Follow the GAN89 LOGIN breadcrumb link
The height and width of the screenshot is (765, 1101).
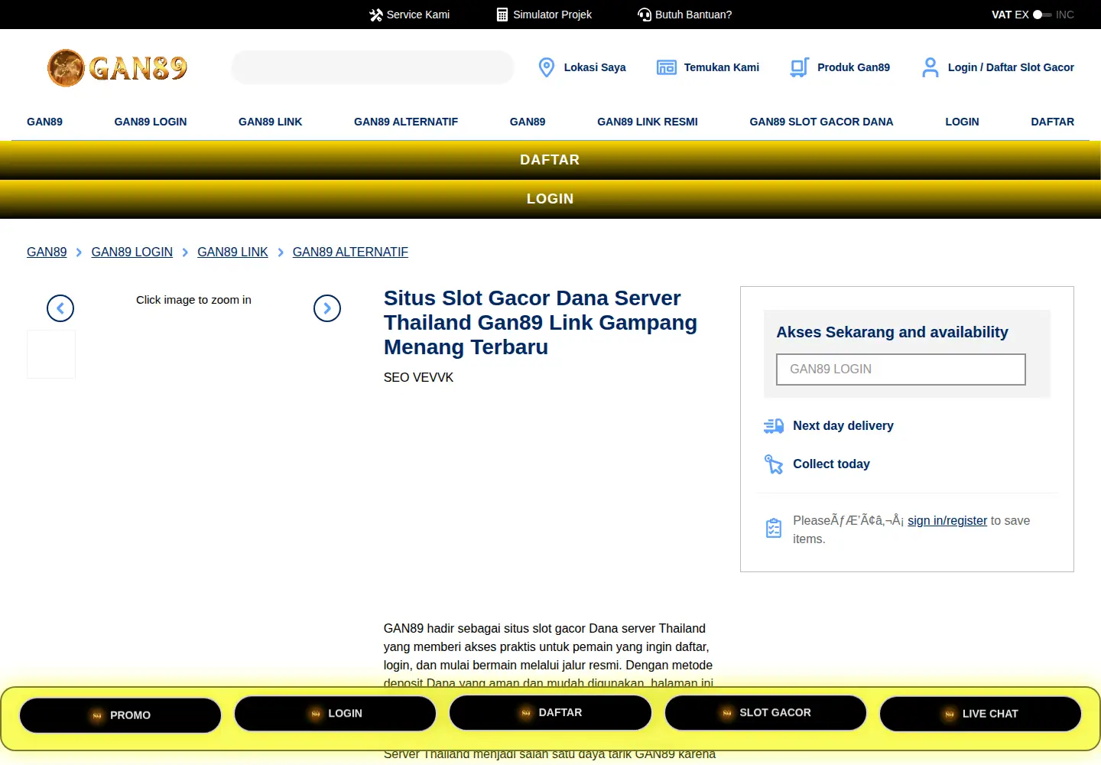click(x=132, y=252)
